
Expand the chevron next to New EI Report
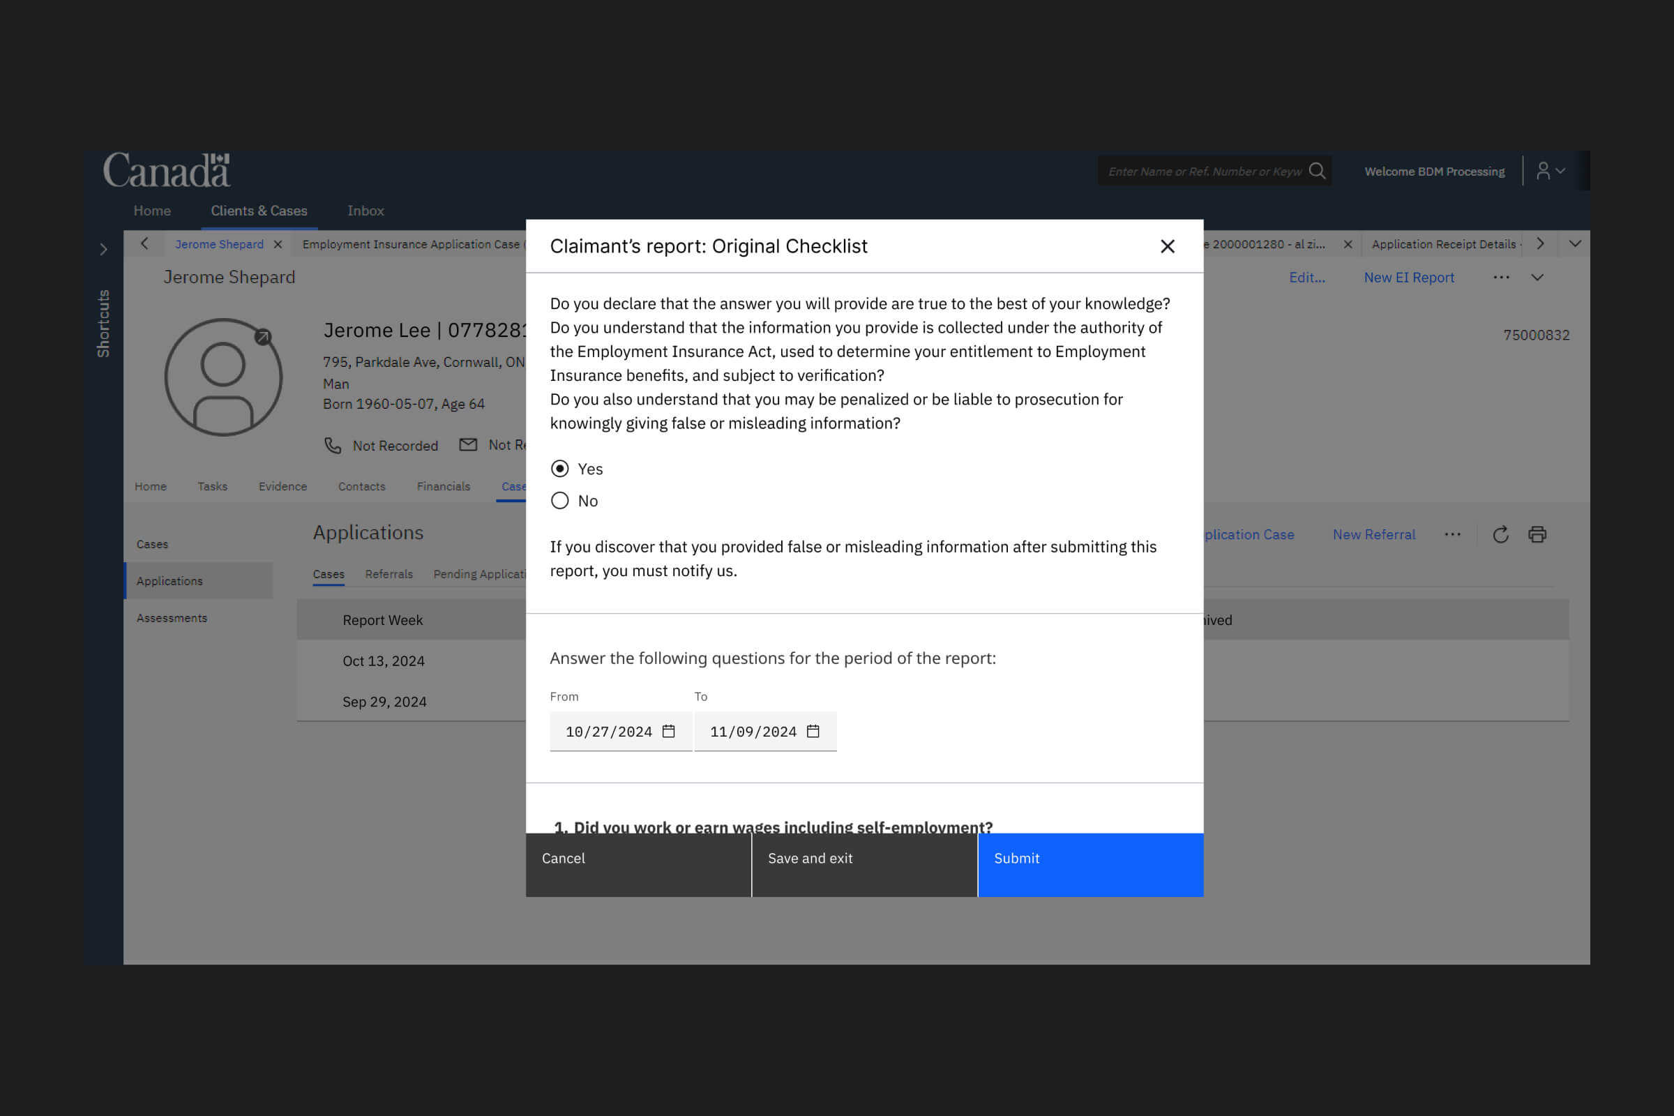tap(1537, 278)
